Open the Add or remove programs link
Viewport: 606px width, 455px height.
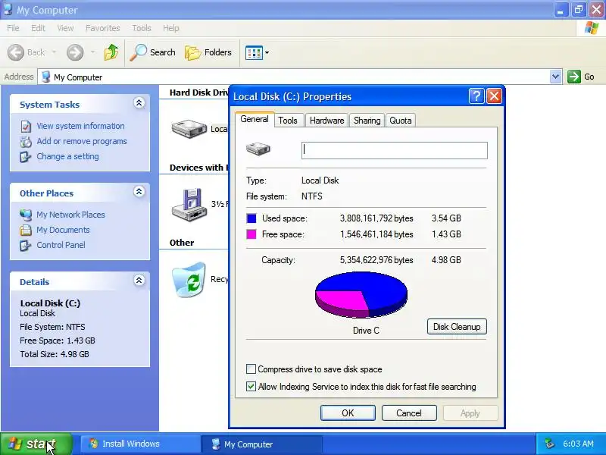[x=82, y=141]
